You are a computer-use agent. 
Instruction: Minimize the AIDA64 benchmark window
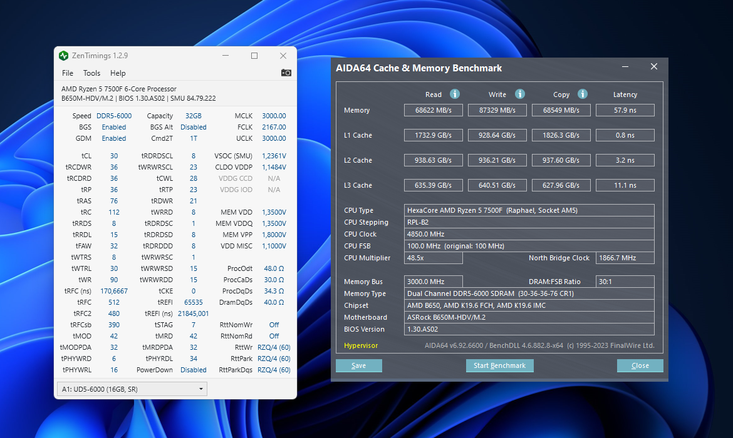[x=625, y=67]
